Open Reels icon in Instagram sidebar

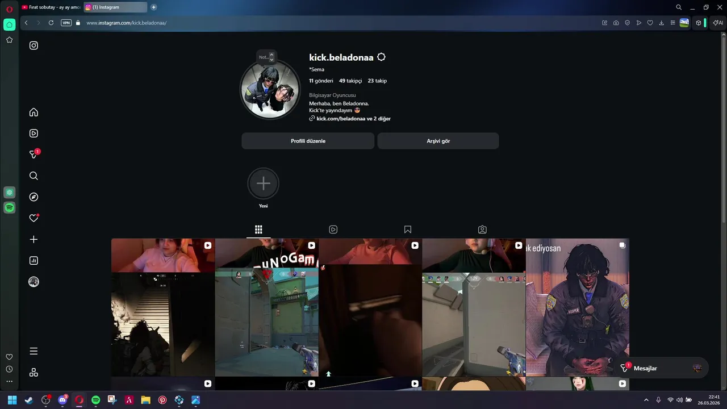(34, 133)
